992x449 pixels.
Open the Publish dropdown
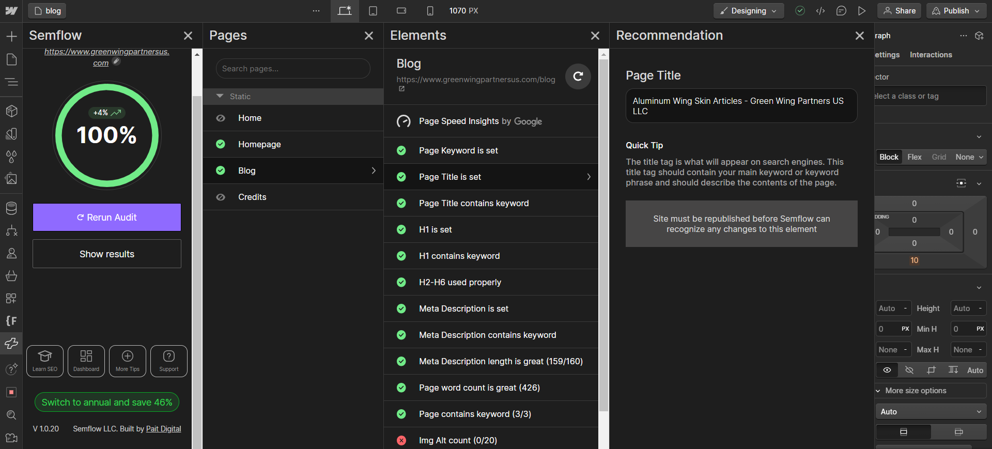[x=956, y=11]
